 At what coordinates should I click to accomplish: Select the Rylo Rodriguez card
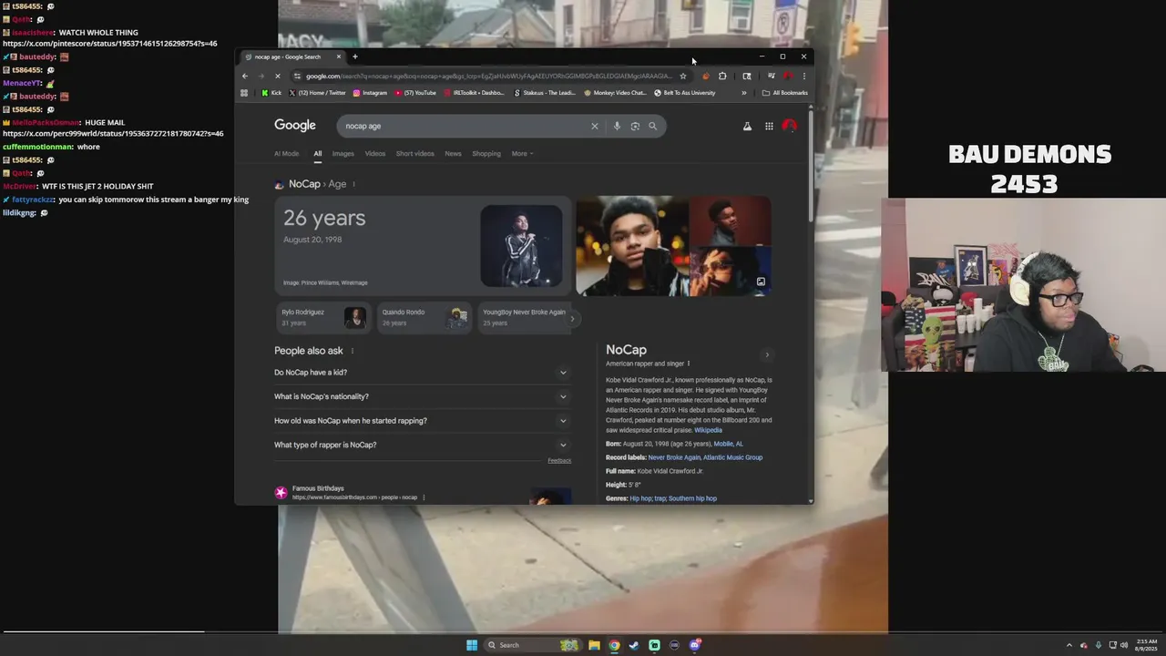(x=322, y=317)
